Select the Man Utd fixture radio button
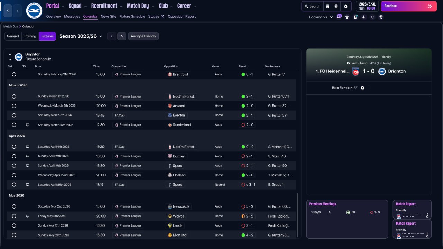443x249 pixels. click(14, 235)
